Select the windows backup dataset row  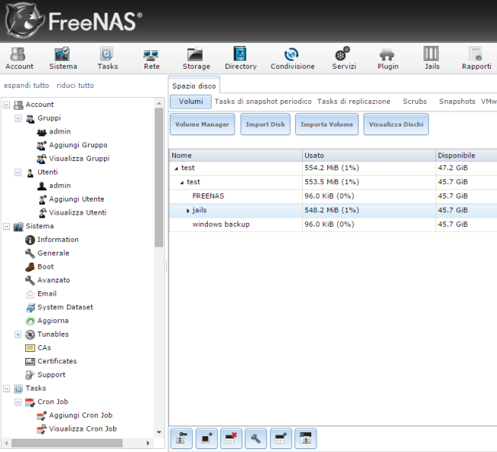(333, 224)
